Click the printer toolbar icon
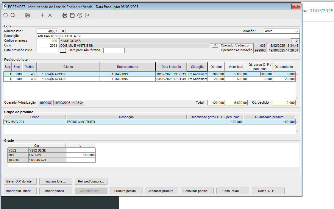The image size is (334, 209). coord(65,15)
